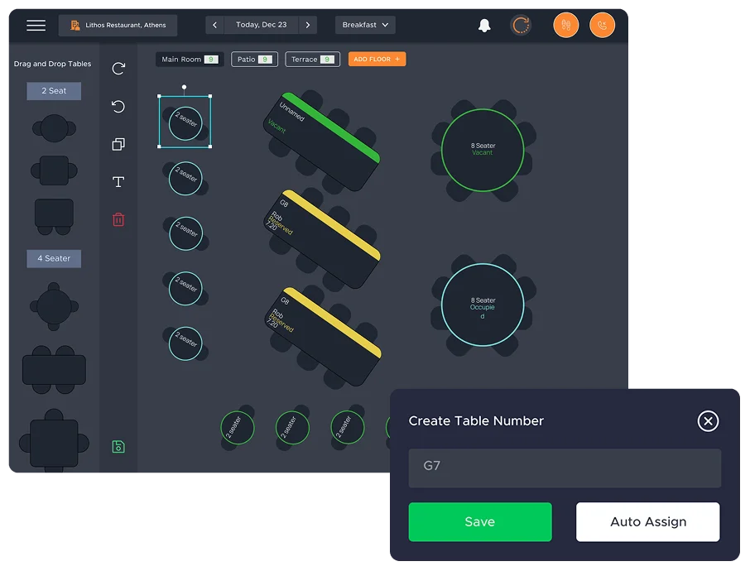Pick the square 4-seater table shape
Image resolution: width=750 pixels, height=571 pixels.
coord(54,443)
